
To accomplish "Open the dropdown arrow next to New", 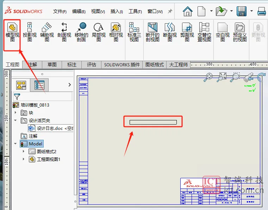I will tap(211, 11).
